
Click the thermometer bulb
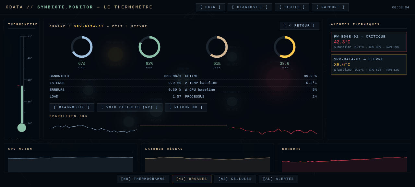coord(22,128)
